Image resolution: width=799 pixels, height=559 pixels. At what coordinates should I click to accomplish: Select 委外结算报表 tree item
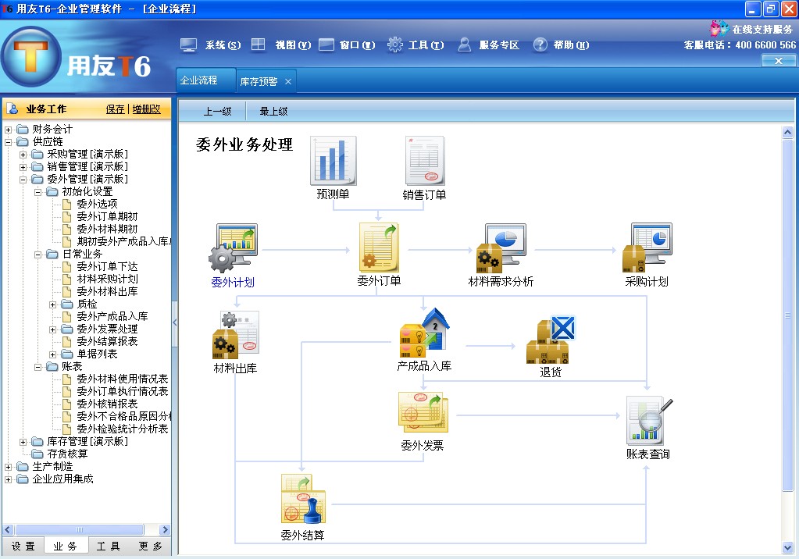pos(107,341)
